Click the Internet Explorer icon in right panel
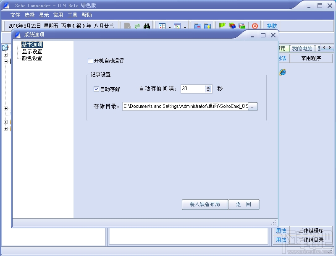 tap(282, 72)
